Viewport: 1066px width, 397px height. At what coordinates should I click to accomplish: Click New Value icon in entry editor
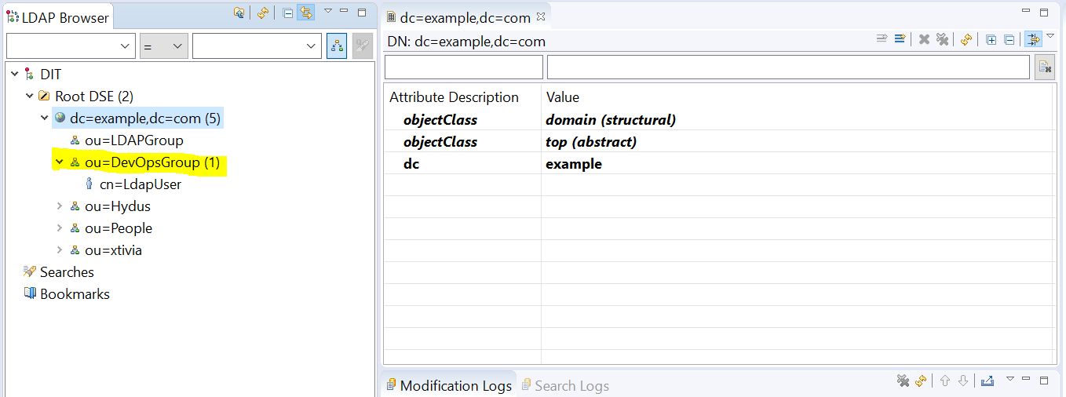click(882, 40)
